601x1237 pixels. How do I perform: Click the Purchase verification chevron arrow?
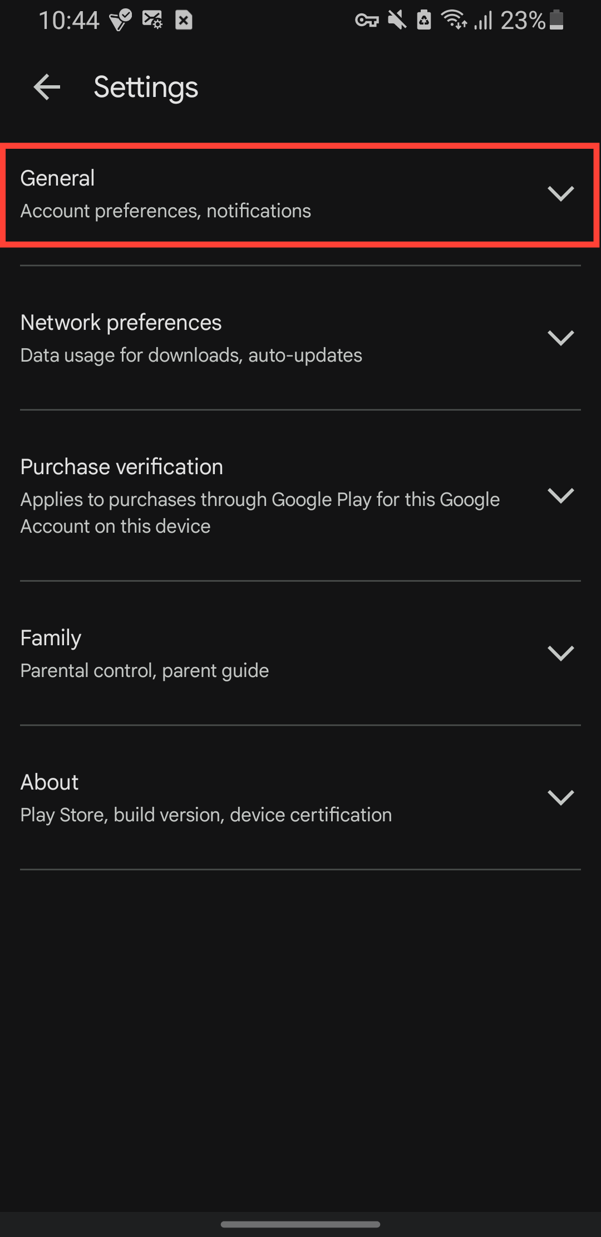(x=560, y=496)
